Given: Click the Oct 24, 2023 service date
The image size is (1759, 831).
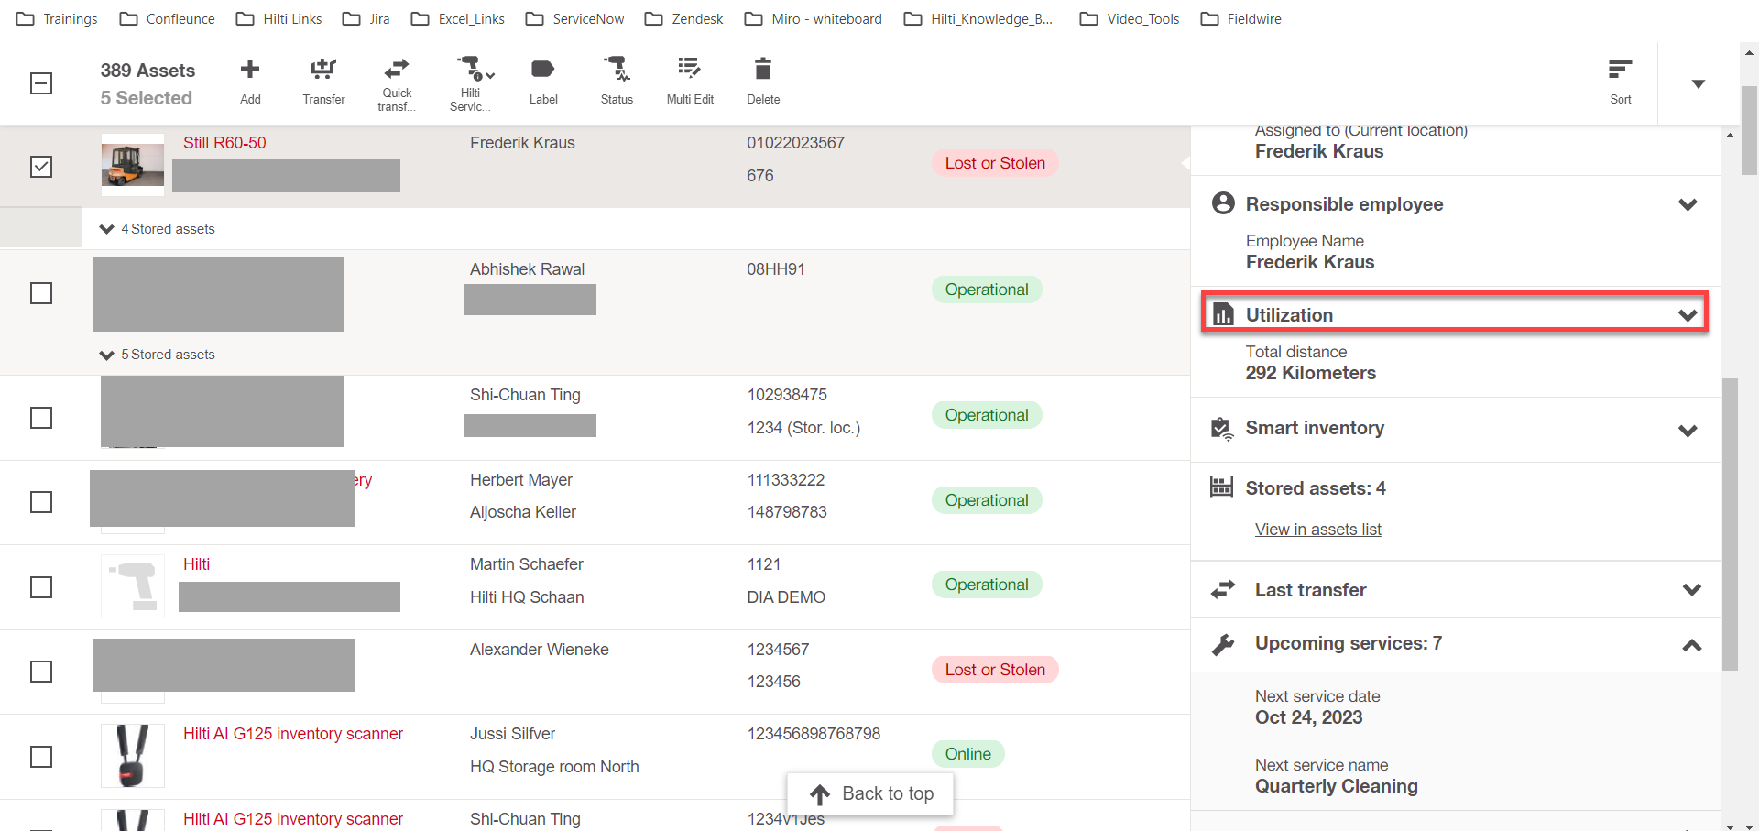Looking at the screenshot, I should coord(1308,717).
